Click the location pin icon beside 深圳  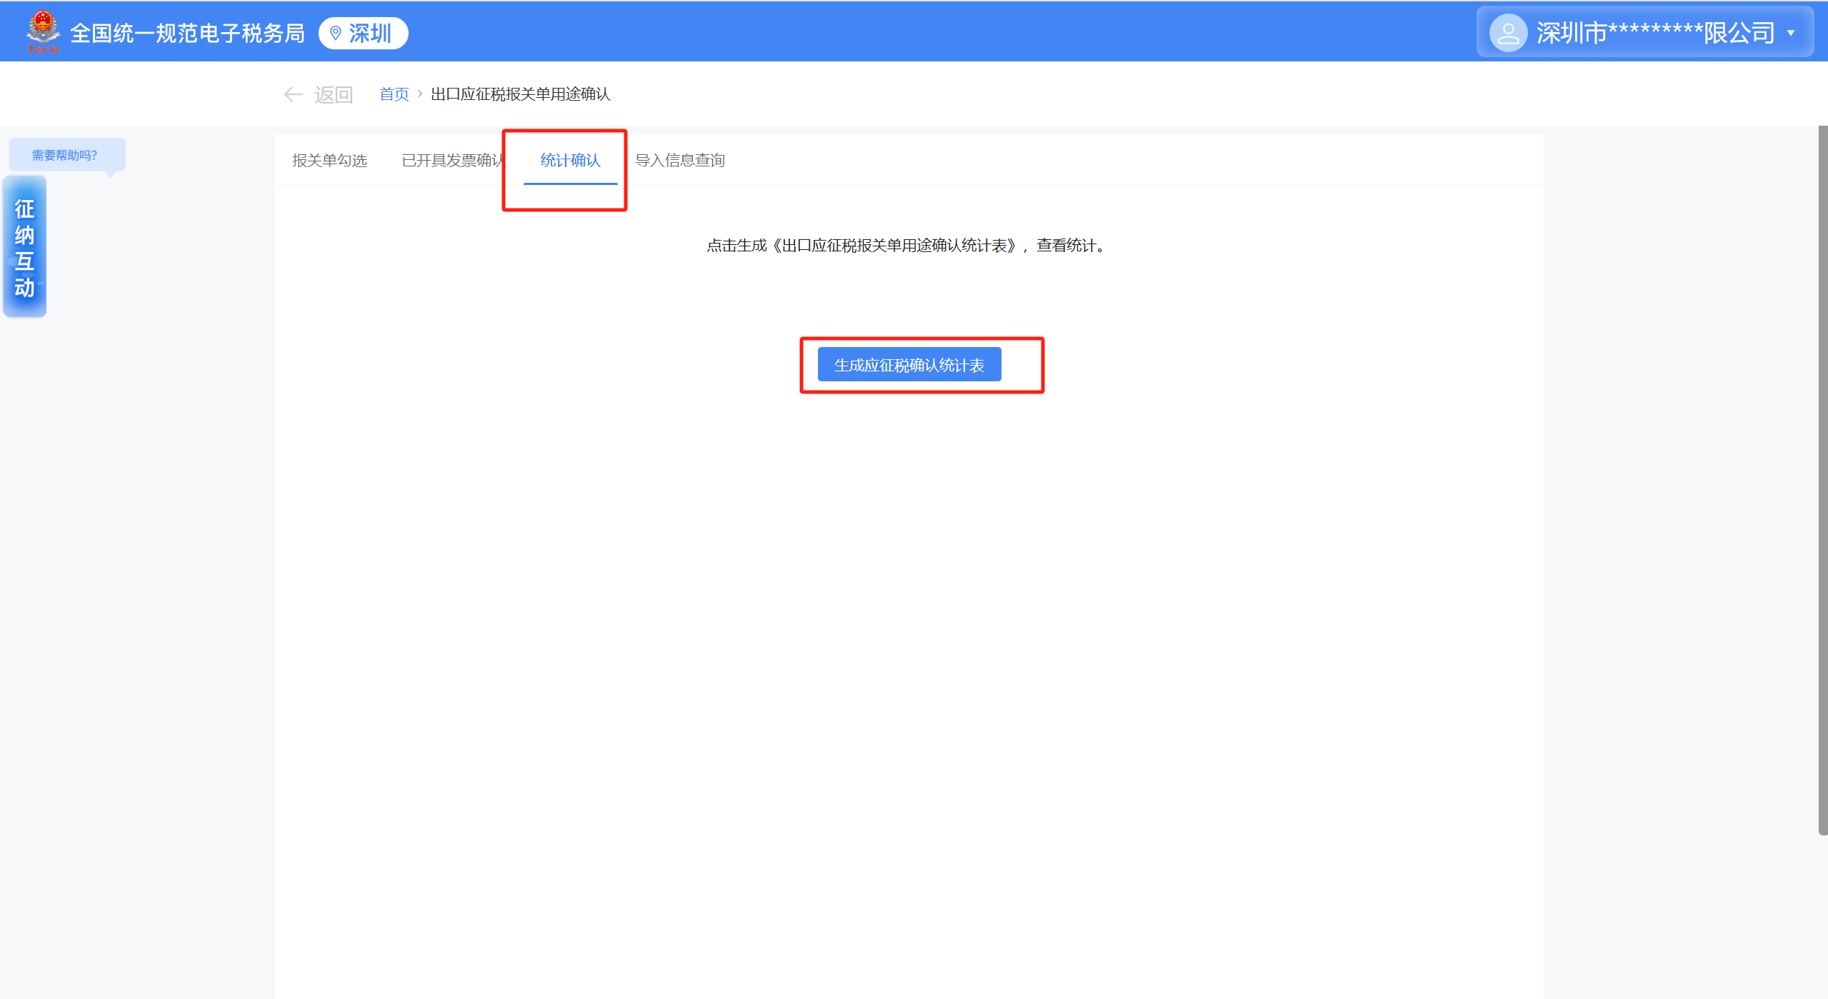(x=335, y=33)
